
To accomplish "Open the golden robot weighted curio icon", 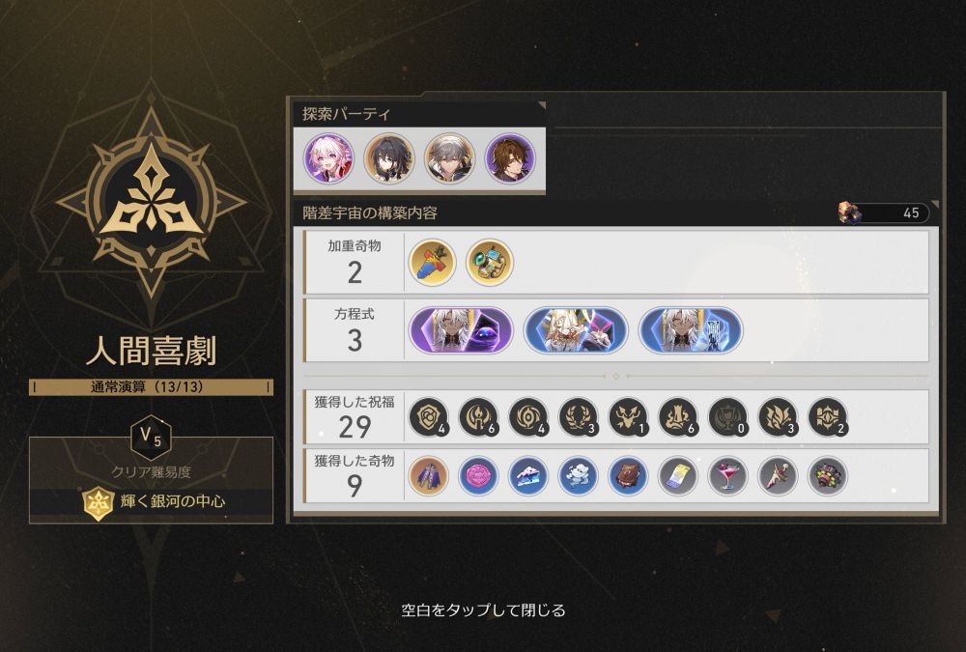I will tap(490, 263).
